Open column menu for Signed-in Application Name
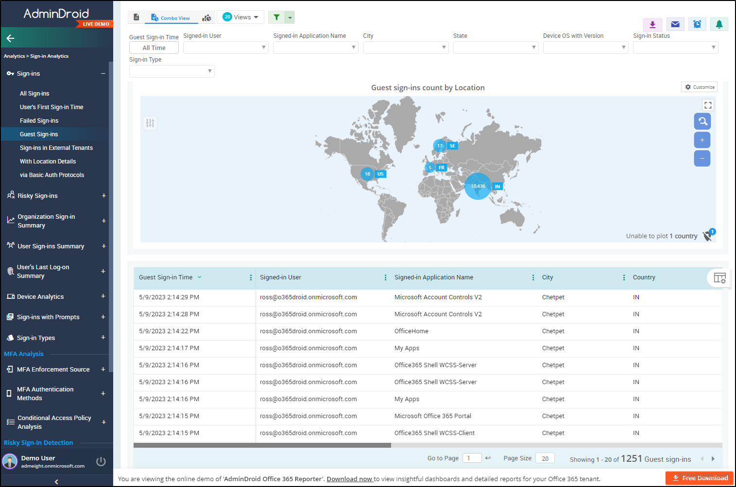Image resolution: width=736 pixels, height=487 pixels. pos(533,277)
